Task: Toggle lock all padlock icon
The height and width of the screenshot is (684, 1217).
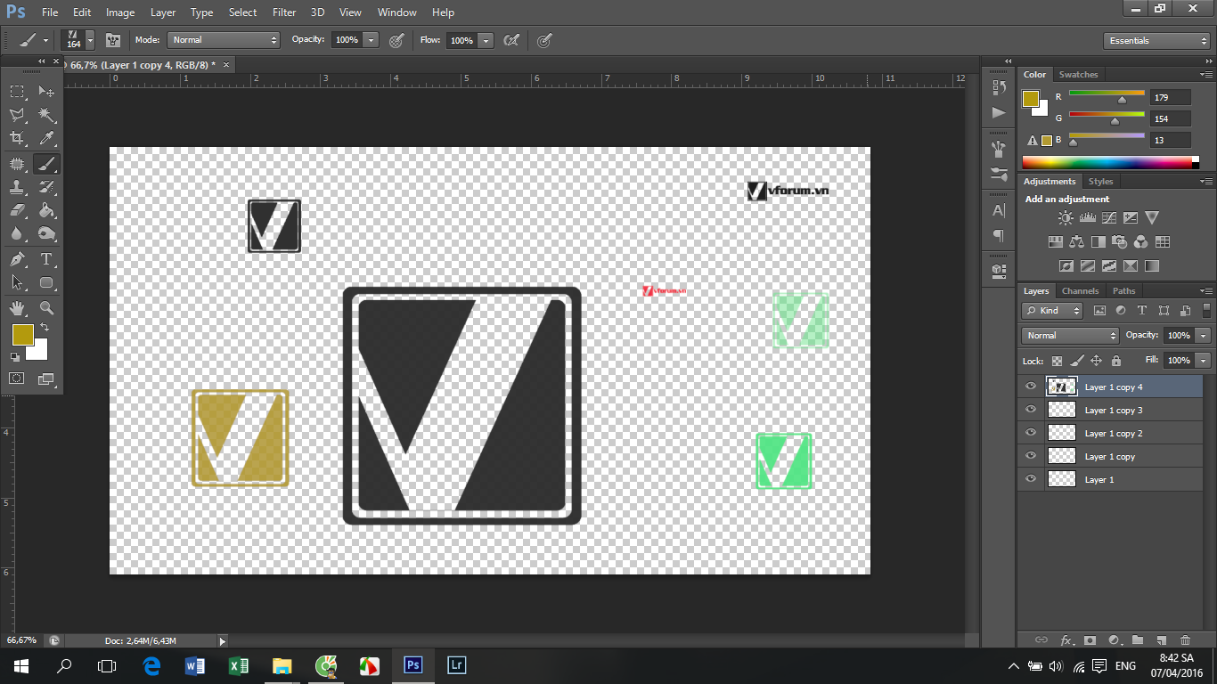Action: (1116, 361)
